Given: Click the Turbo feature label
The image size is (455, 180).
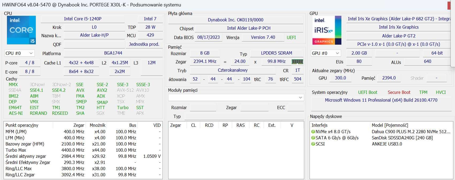Looking at the screenshot, I should coord(123,108).
